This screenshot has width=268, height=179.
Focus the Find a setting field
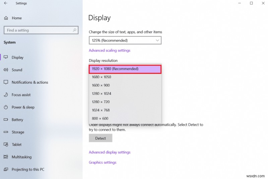(41, 30)
